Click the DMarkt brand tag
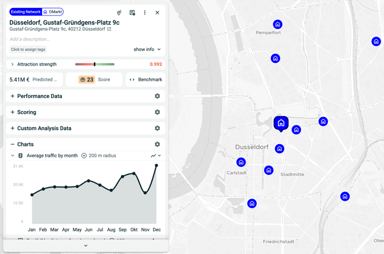This screenshot has height=254, width=384. click(53, 12)
